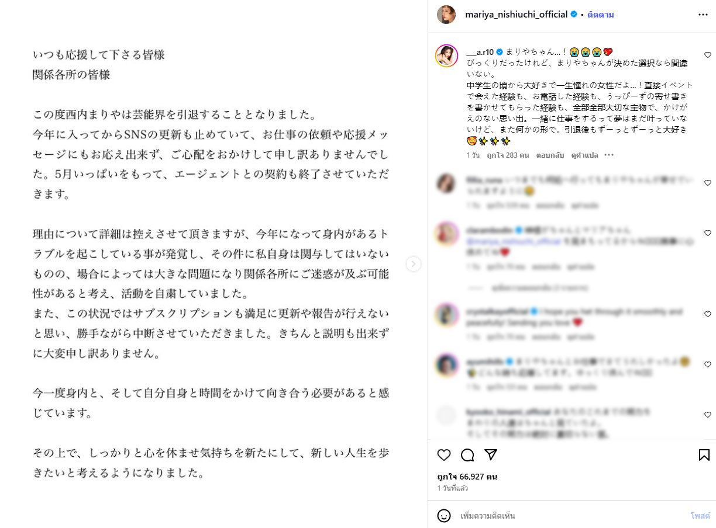716x528 pixels.
Task: Open three-dot options on __a.r10 comment
Action: tap(609, 155)
